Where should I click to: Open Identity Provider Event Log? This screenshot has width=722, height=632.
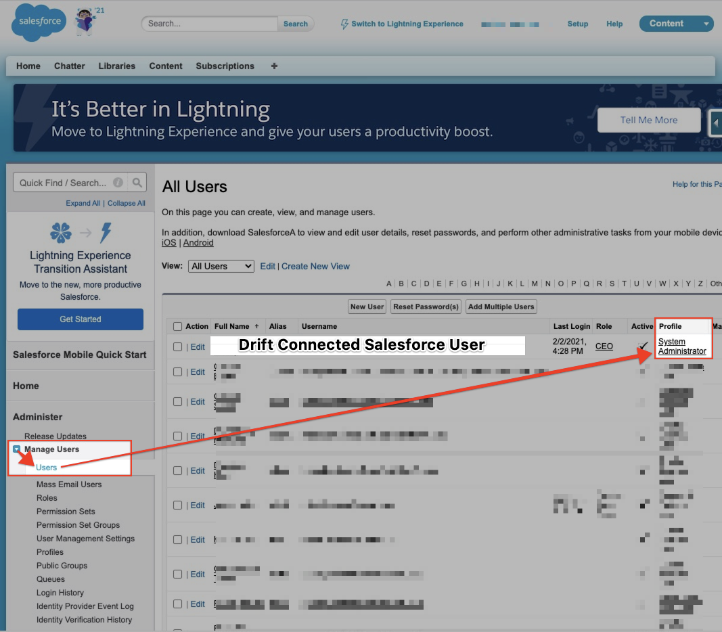pos(85,606)
